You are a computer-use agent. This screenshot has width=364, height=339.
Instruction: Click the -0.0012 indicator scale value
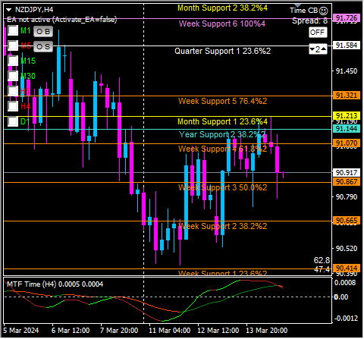346,319
